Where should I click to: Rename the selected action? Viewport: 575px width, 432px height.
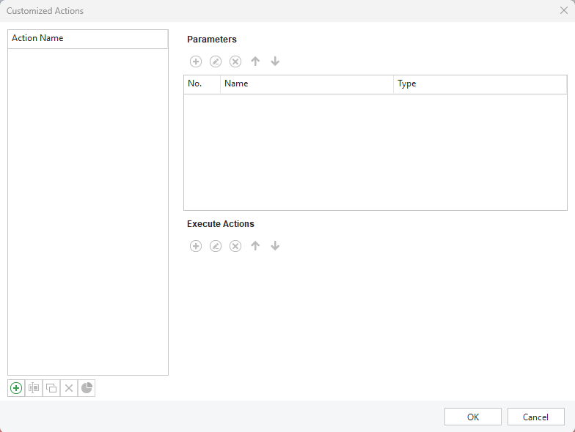pyautogui.click(x=34, y=388)
